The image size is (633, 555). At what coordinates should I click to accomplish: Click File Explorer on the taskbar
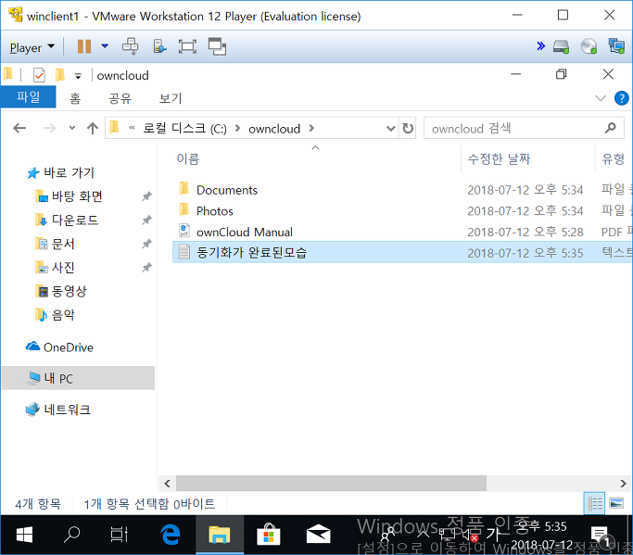click(220, 536)
